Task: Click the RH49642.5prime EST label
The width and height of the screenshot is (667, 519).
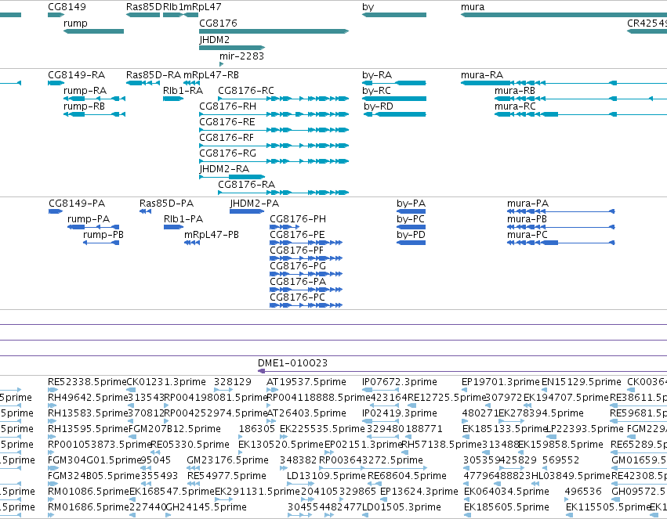Action: point(88,398)
